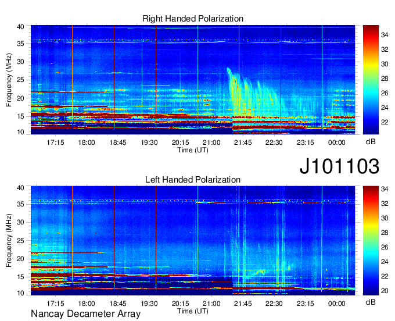This screenshot has width=395, height=321.
Task: Select the 22:30 tick on right-handed time axis
Action: click(x=274, y=142)
